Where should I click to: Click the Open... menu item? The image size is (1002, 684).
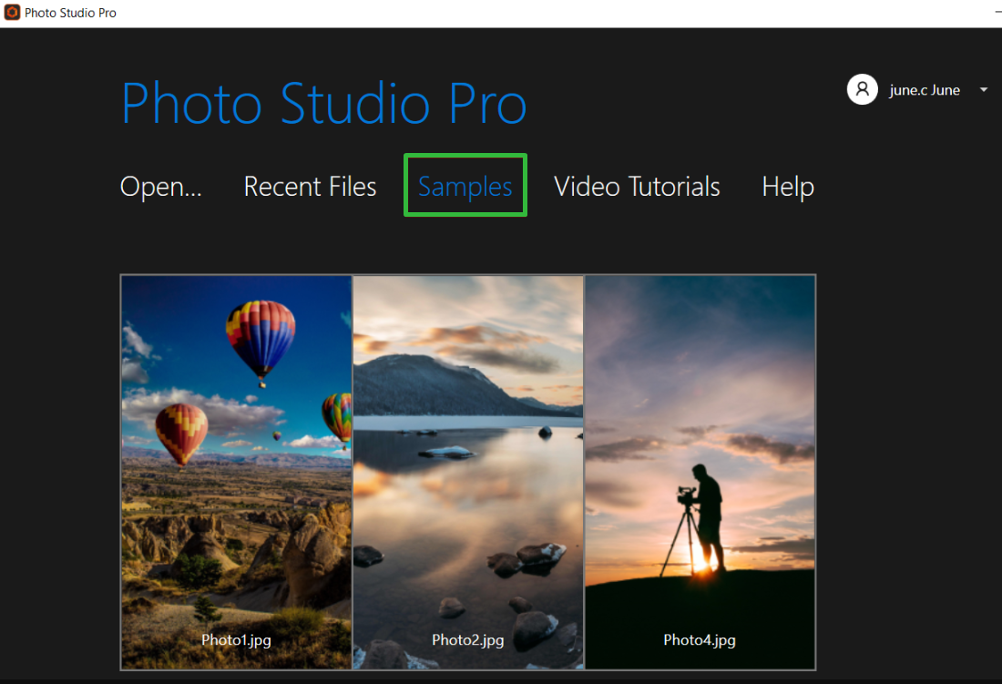coord(161,187)
